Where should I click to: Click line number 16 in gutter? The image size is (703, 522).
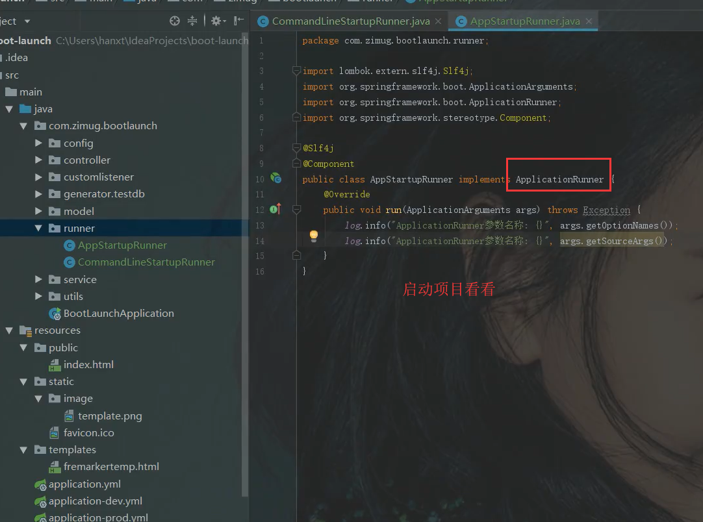click(260, 271)
